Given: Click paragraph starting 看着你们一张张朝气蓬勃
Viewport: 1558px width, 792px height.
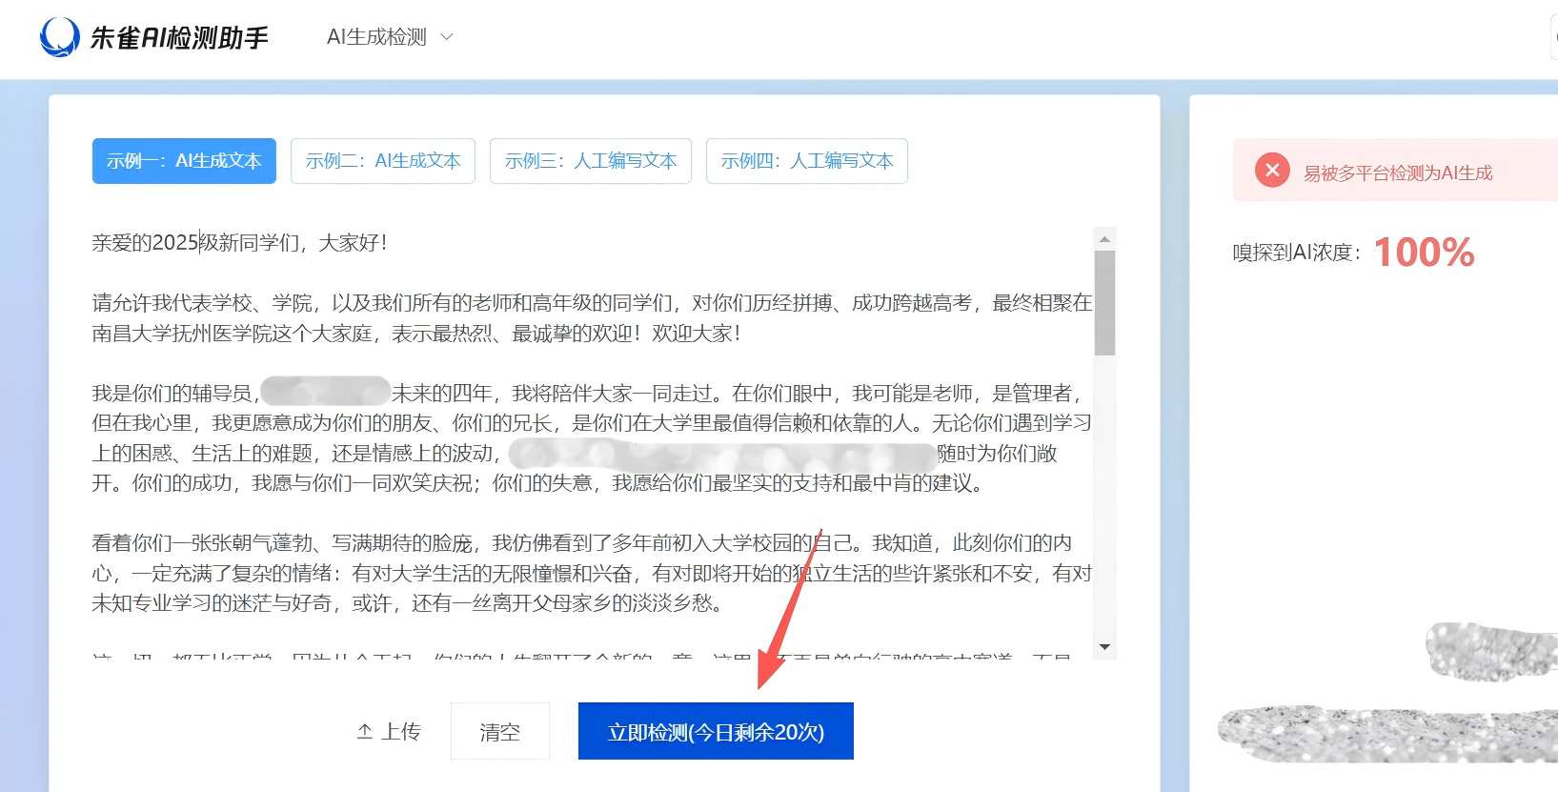Looking at the screenshot, I should click(592, 573).
